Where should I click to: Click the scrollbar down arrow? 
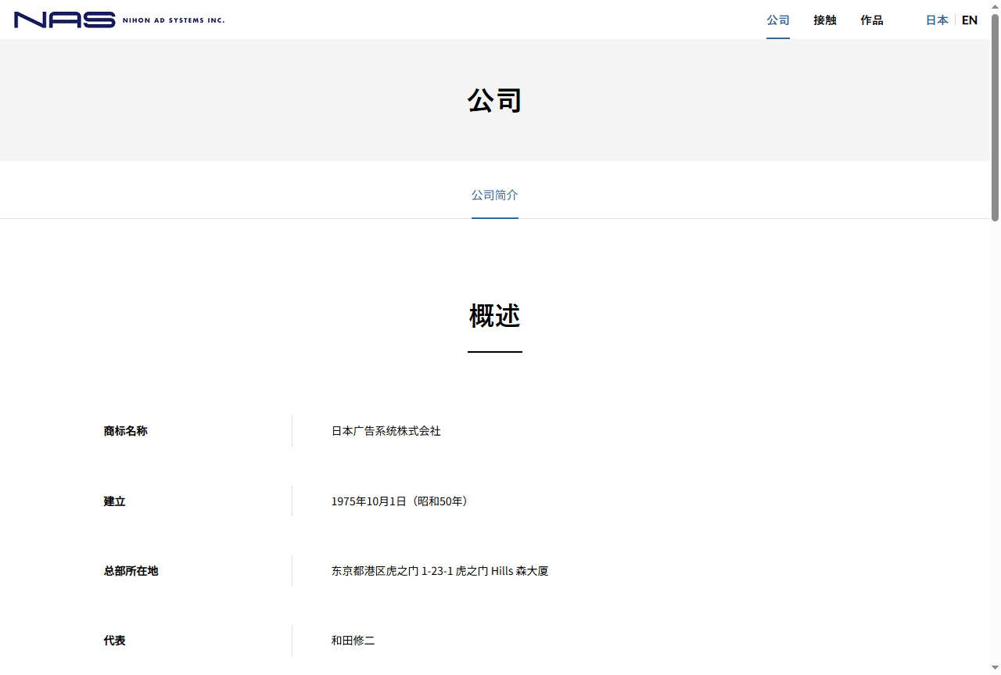click(996, 670)
